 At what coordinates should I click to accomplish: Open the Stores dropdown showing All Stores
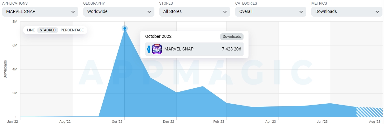pos(195,12)
